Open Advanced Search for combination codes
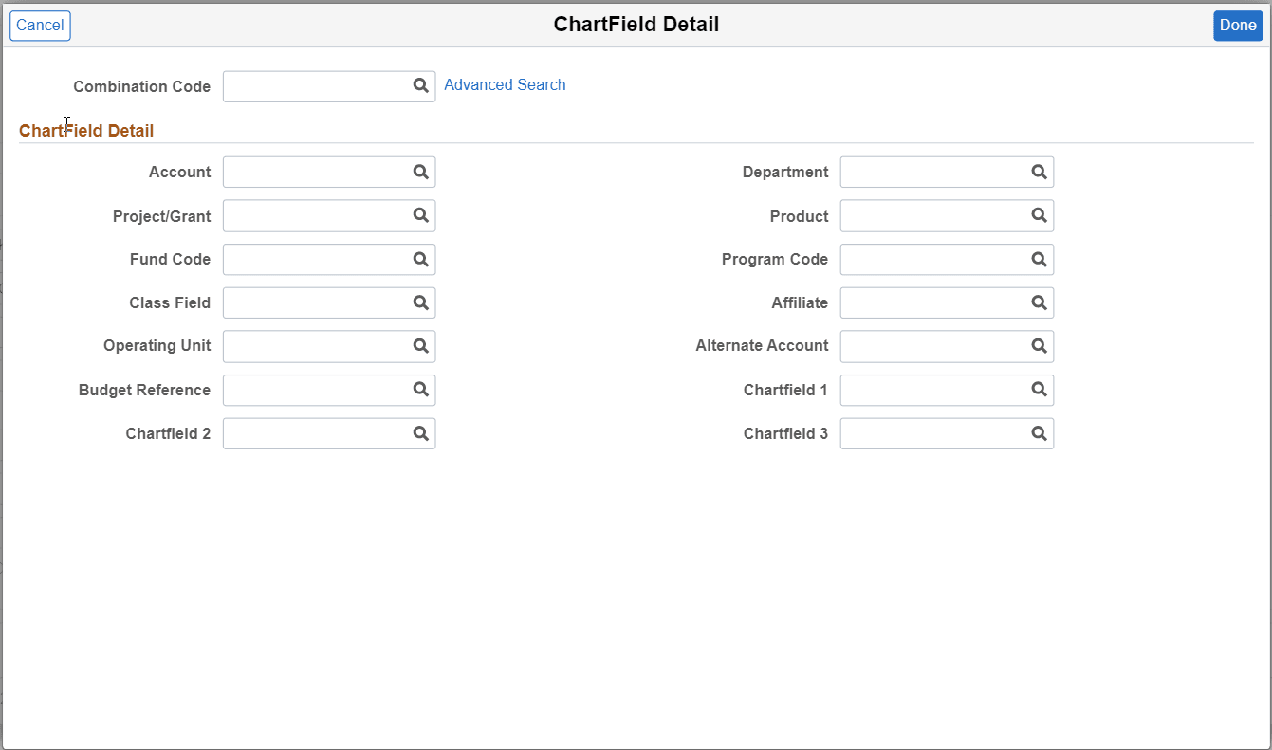The height and width of the screenshot is (750, 1272). click(505, 84)
